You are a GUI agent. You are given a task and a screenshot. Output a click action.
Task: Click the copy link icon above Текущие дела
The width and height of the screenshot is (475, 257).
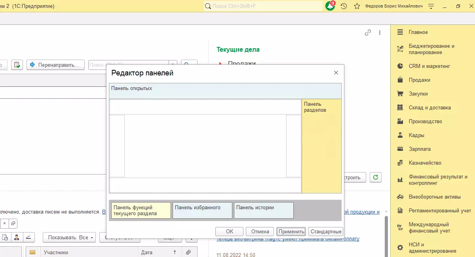pyautogui.click(x=368, y=33)
